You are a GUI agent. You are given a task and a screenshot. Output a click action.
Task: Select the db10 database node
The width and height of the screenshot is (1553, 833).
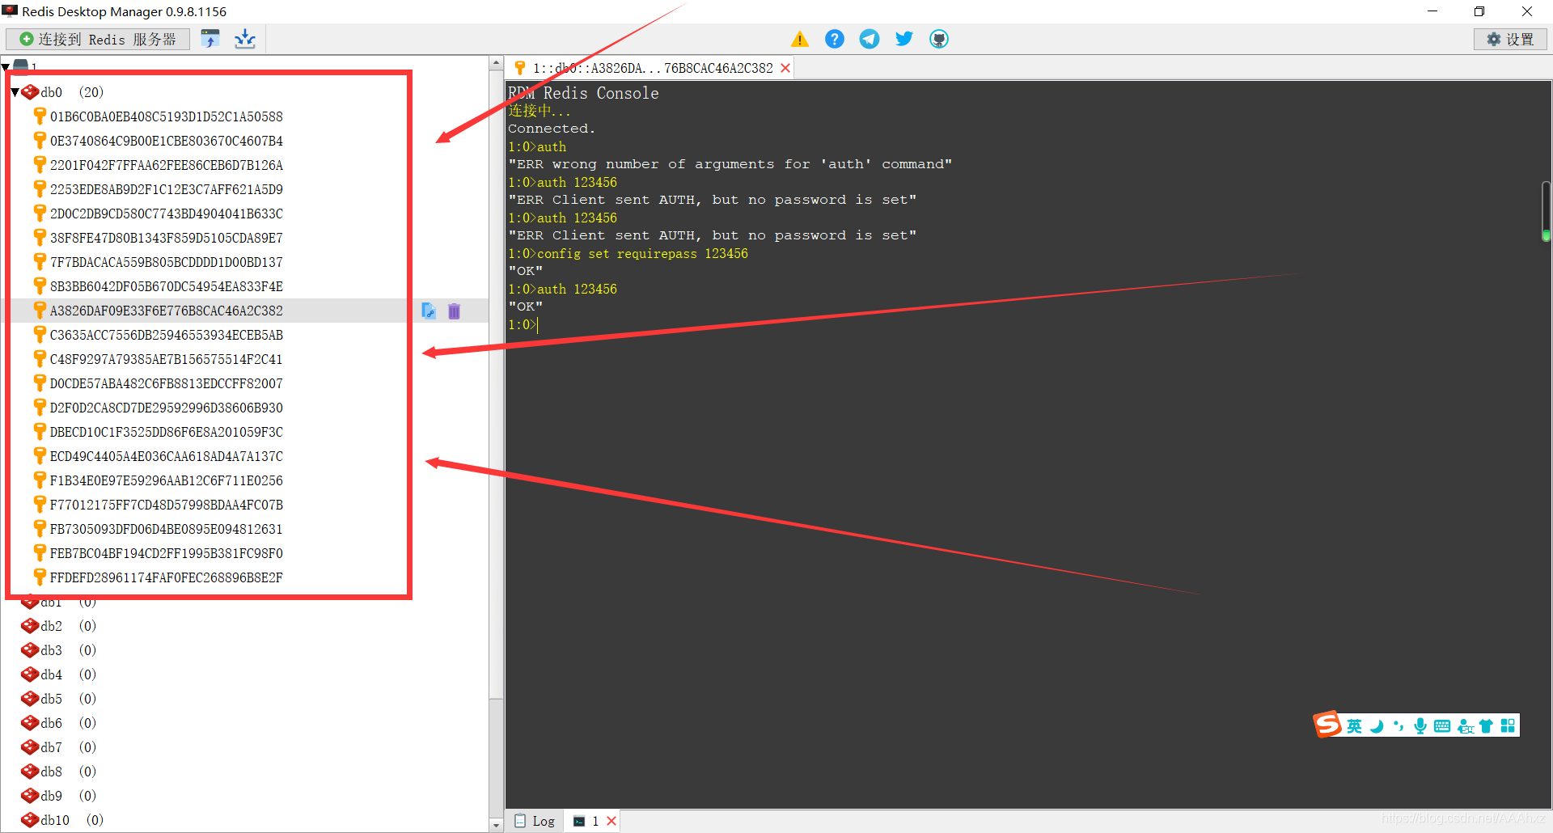coord(62,820)
